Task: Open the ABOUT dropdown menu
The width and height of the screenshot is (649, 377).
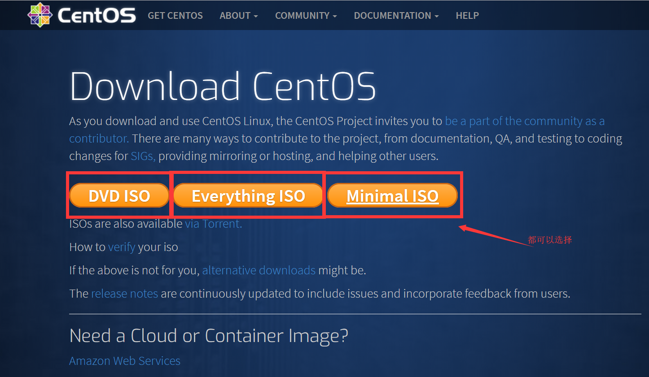Action: point(238,15)
